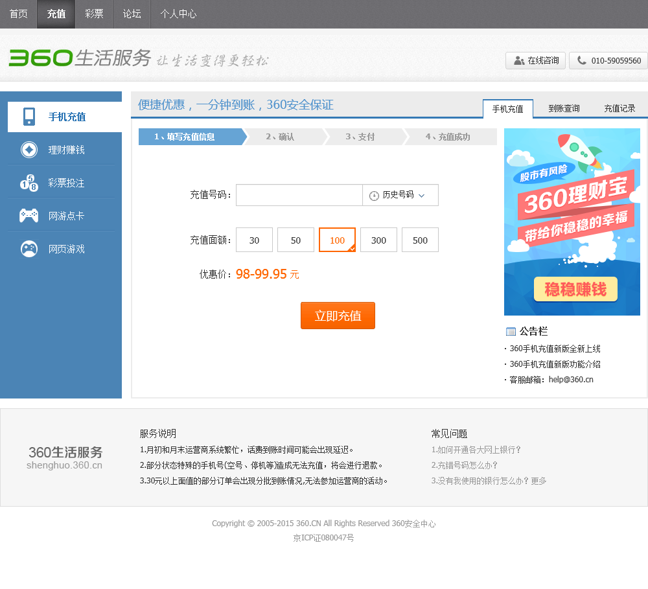Select the 100 yuan recharge amount
The width and height of the screenshot is (648, 589).
(x=337, y=240)
